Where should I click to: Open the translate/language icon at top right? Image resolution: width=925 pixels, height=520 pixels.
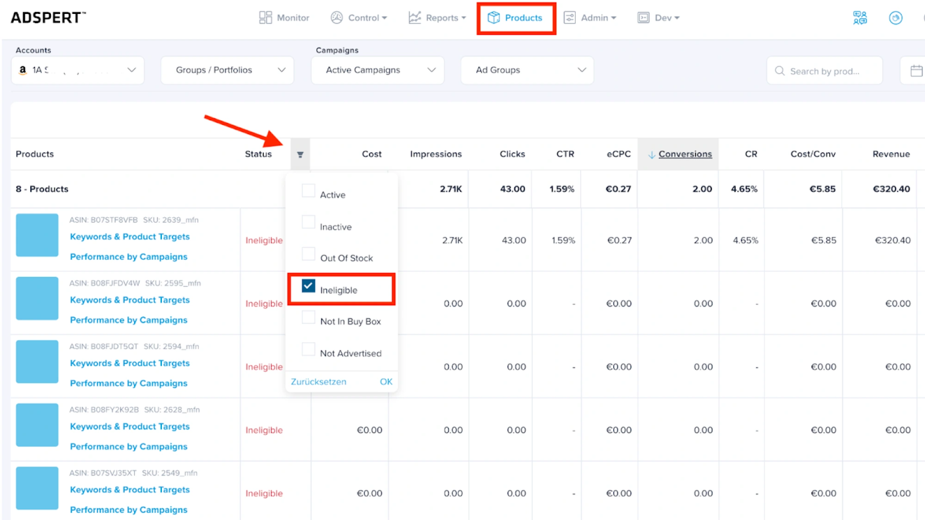[x=860, y=18]
